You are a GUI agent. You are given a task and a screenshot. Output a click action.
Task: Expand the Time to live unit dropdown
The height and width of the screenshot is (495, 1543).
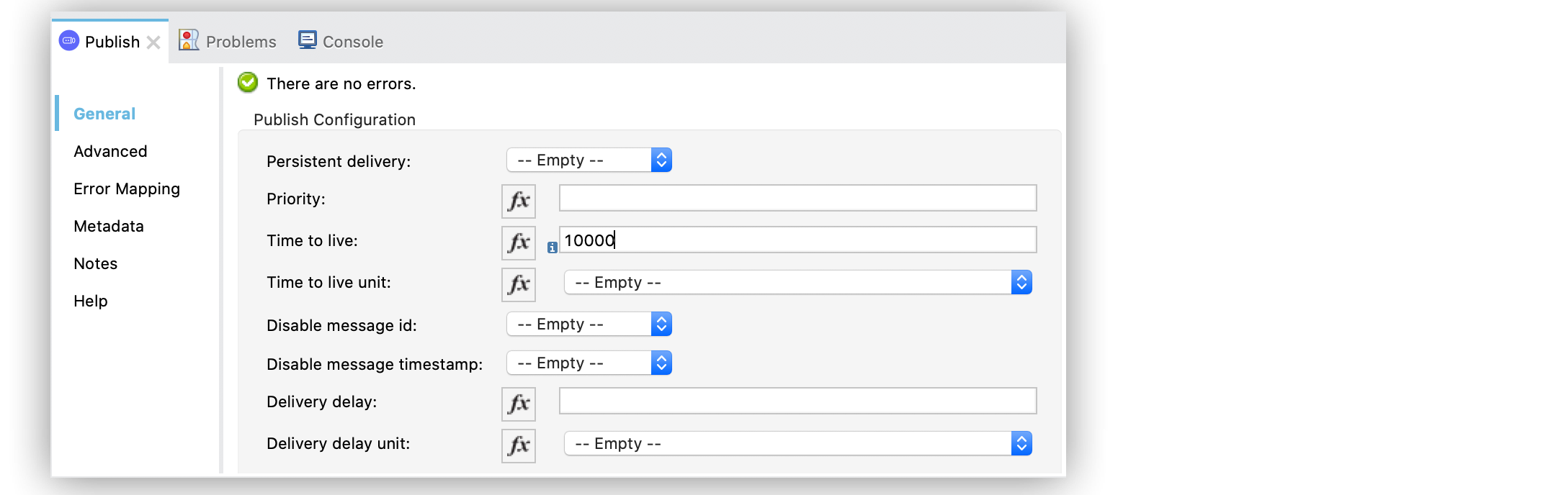click(797, 282)
